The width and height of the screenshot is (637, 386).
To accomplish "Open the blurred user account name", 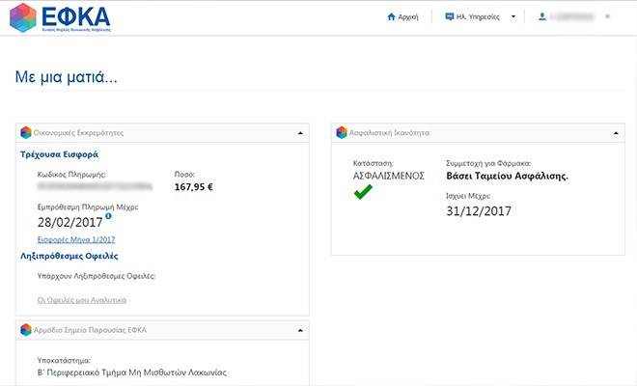I will tap(571, 16).
